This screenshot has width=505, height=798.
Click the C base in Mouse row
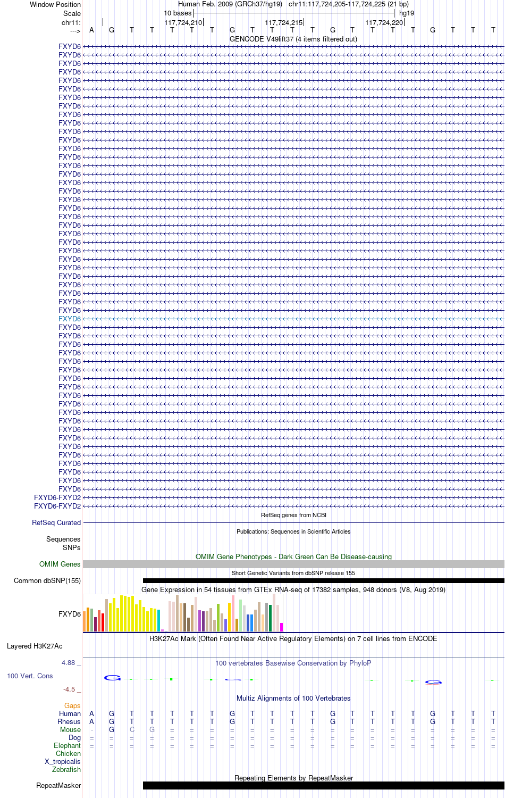pyautogui.click(x=132, y=729)
